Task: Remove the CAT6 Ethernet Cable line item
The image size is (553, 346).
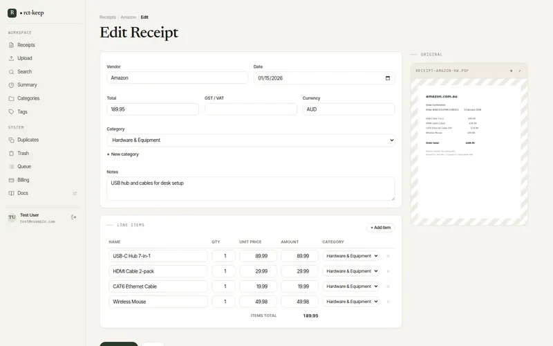Action: [x=388, y=286]
